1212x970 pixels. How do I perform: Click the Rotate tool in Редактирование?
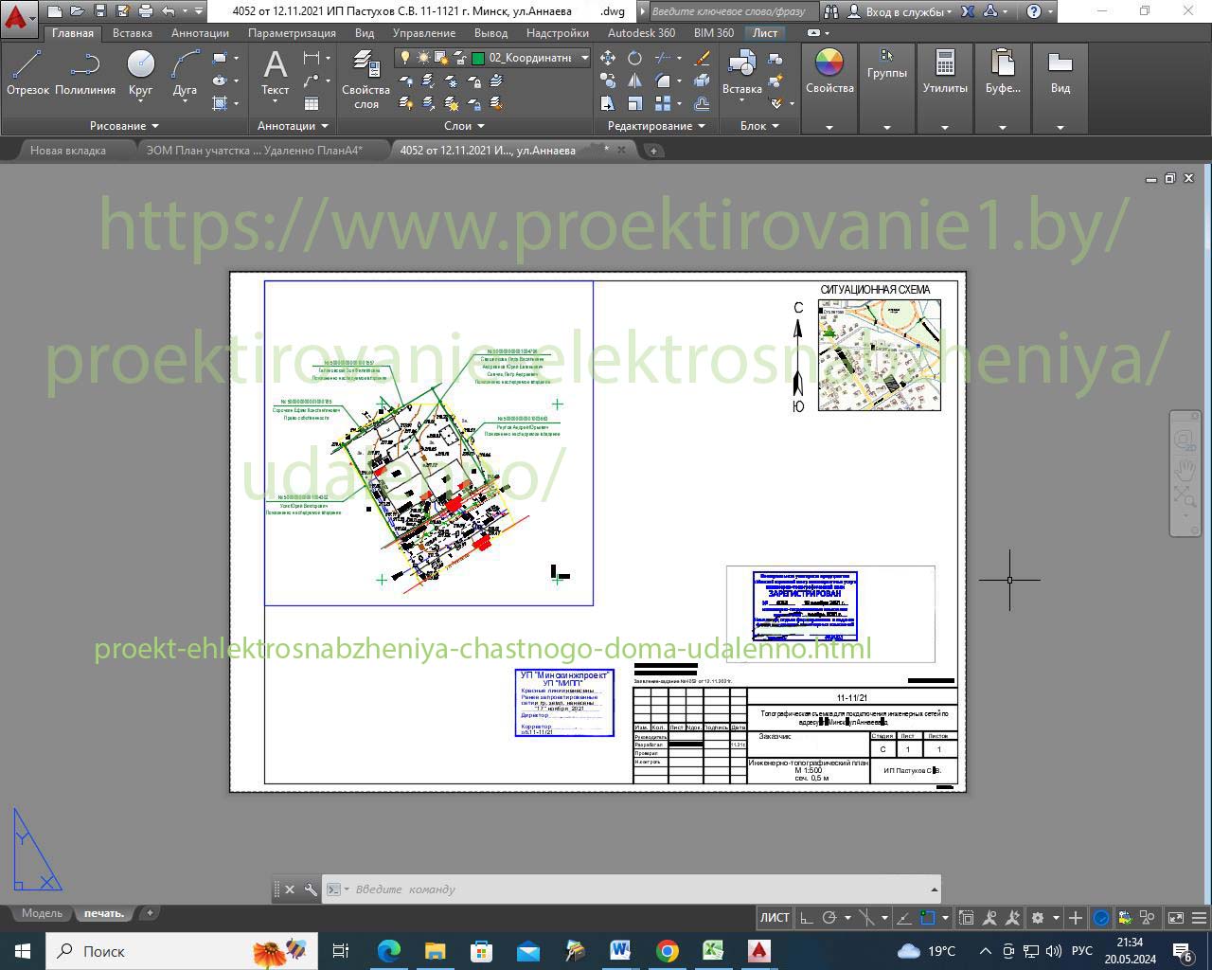(634, 58)
